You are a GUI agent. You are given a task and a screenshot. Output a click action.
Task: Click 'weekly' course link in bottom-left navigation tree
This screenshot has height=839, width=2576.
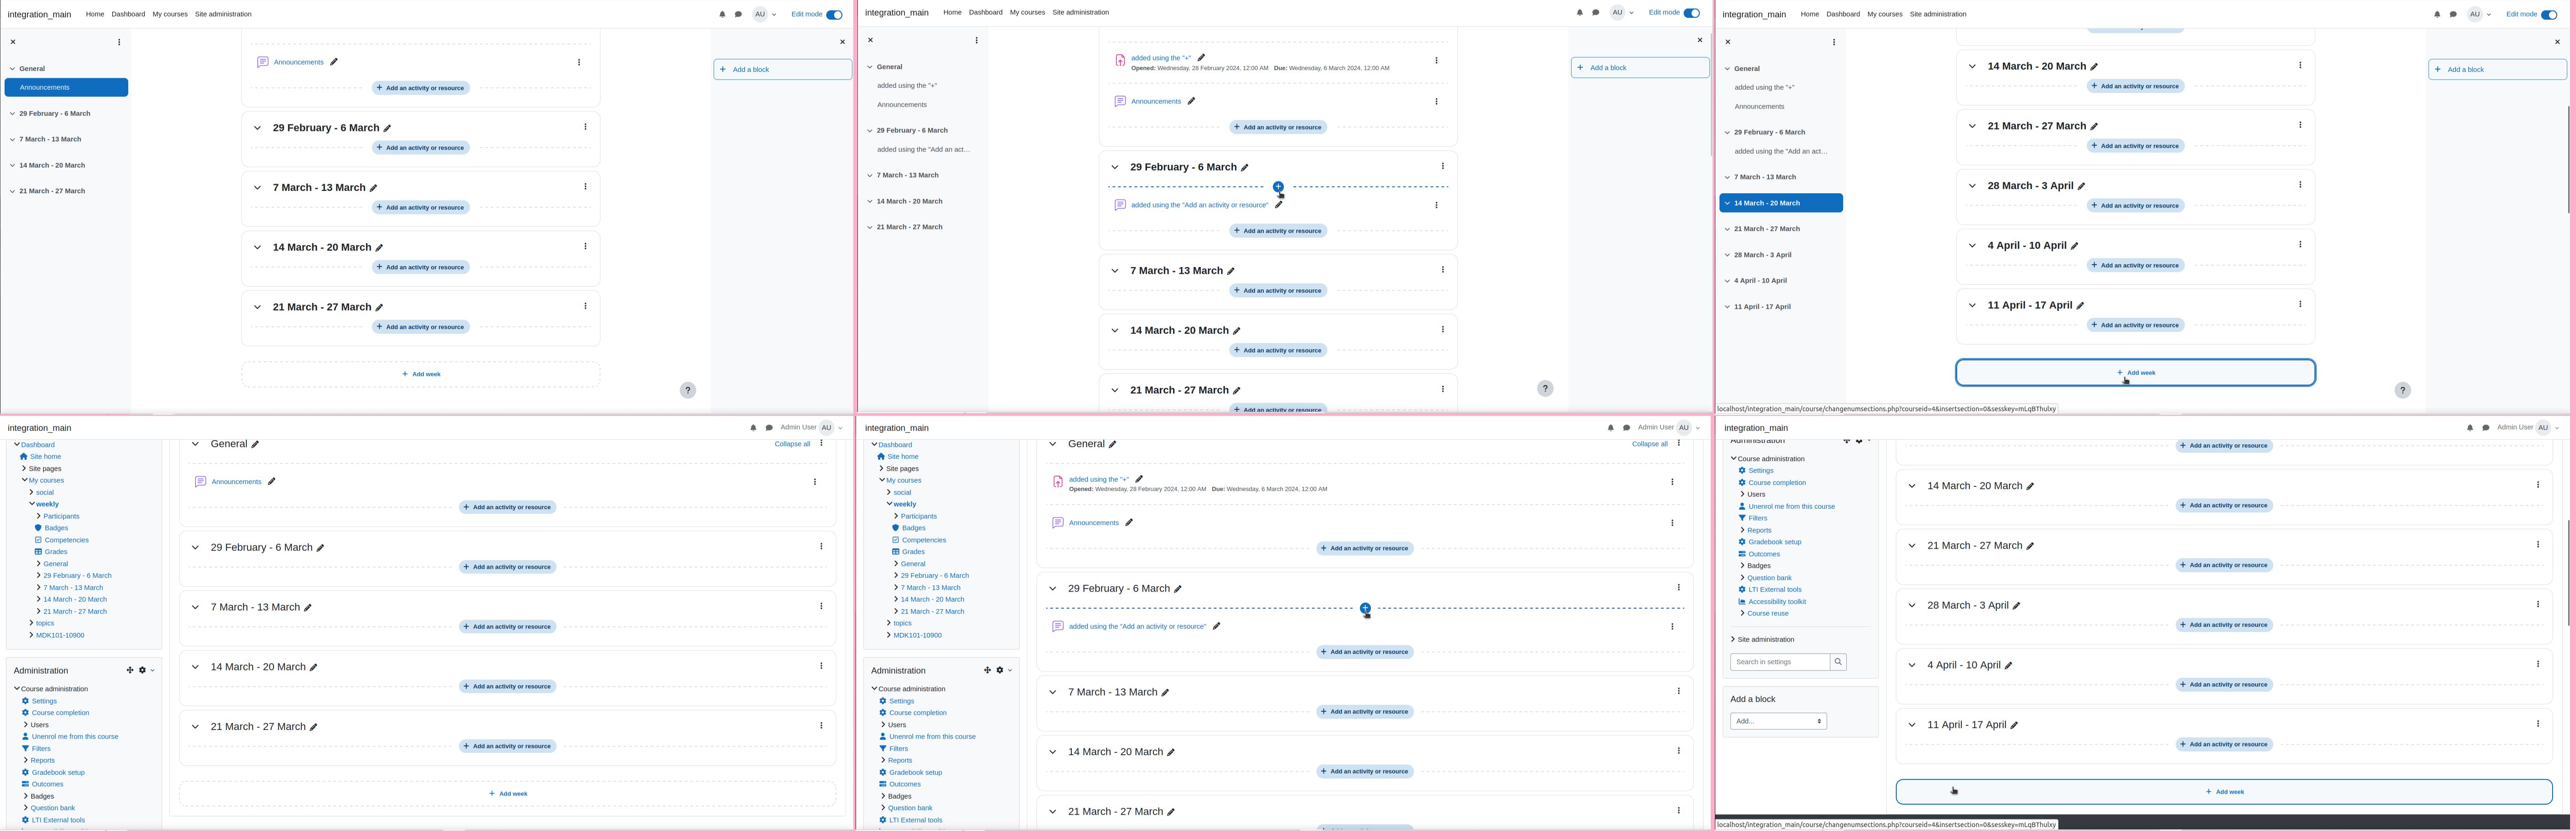[x=47, y=505]
